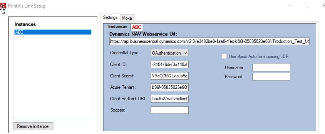Click the empty Scopes field
The image size is (325, 134).
[x=170, y=110]
